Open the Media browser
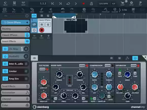Screen dimensions: 147x110 click(5, 3)
